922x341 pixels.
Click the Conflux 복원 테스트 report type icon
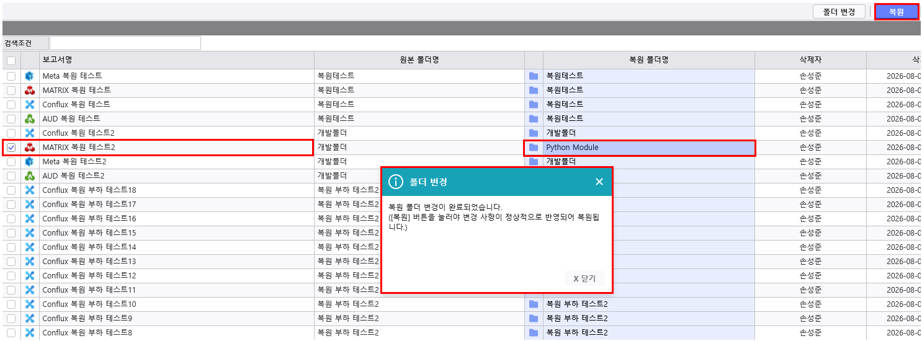tap(30, 104)
